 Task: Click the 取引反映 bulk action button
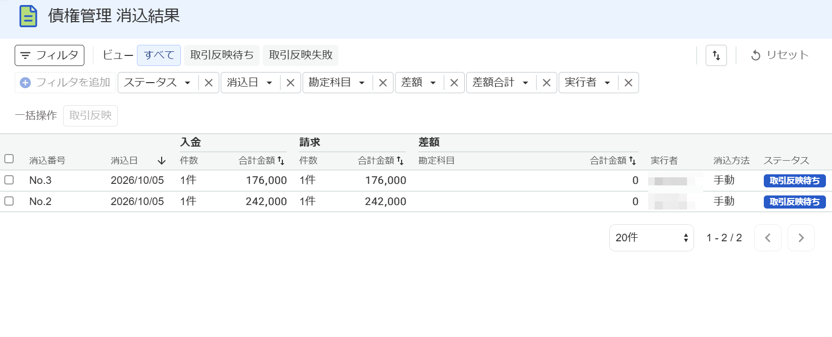[90, 116]
